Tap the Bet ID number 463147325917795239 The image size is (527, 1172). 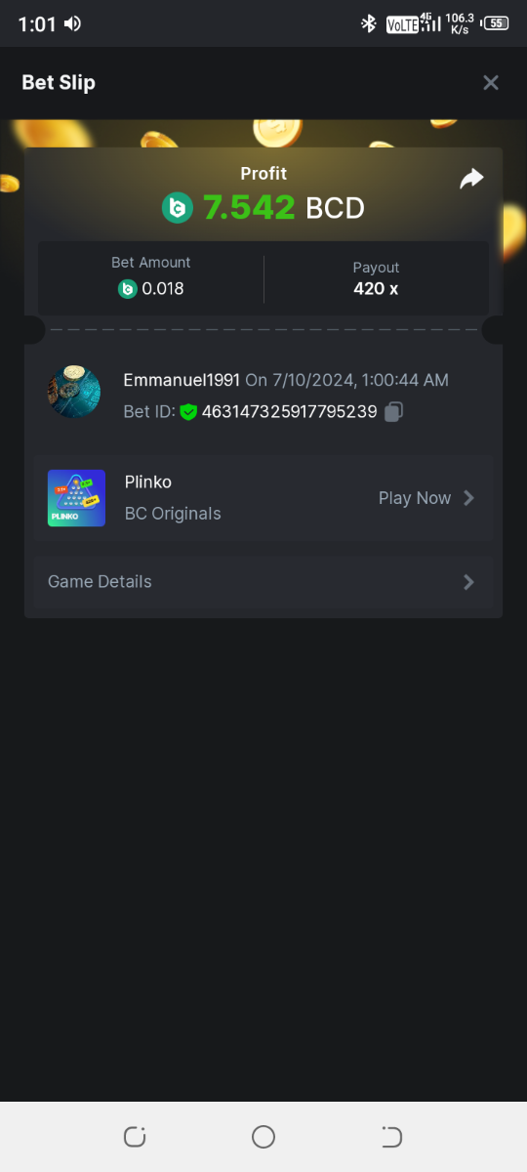(x=289, y=412)
